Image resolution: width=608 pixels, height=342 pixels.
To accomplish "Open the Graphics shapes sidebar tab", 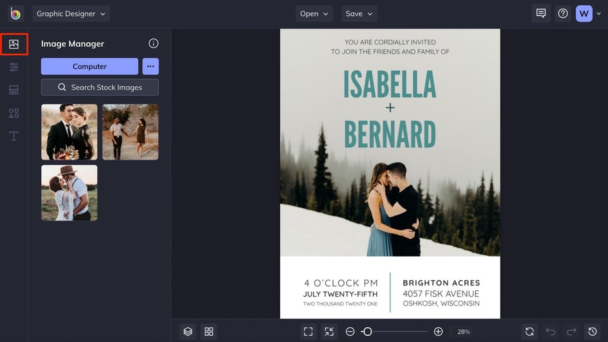I will pyautogui.click(x=14, y=113).
